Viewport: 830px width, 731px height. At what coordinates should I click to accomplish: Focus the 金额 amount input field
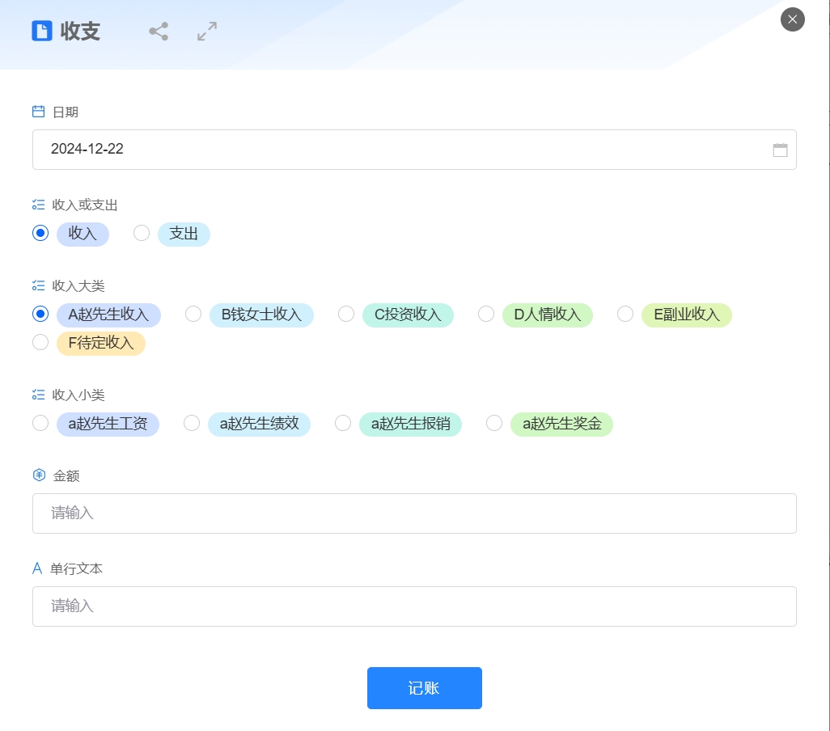tap(414, 513)
